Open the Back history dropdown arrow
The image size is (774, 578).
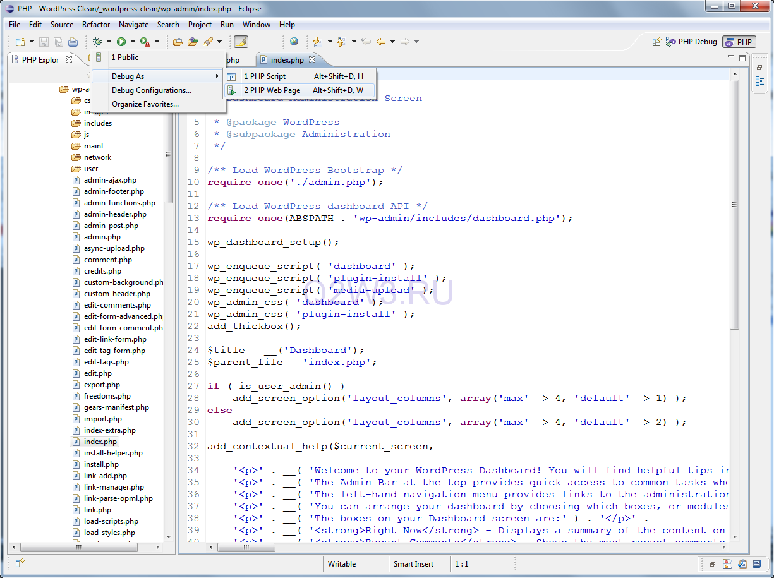click(392, 42)
